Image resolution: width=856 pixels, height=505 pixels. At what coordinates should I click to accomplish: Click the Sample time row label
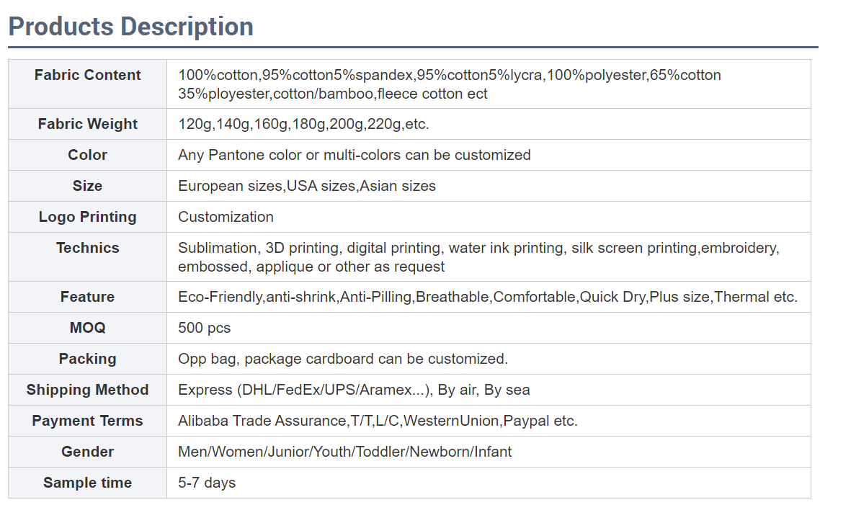pos(87,483)
